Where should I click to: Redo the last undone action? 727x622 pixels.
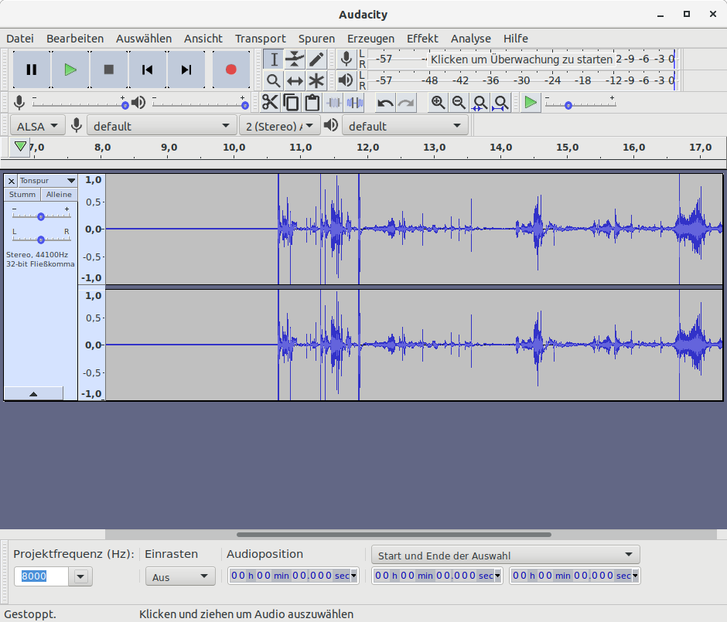click(x=406, y=102)
